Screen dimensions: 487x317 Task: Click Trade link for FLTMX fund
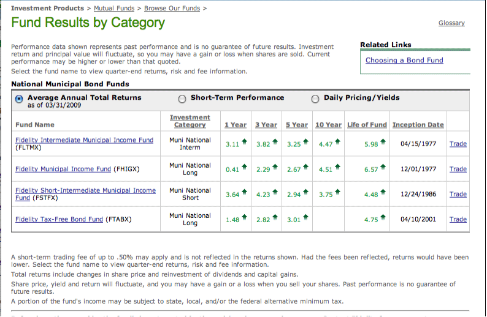(x=458, y=144)
